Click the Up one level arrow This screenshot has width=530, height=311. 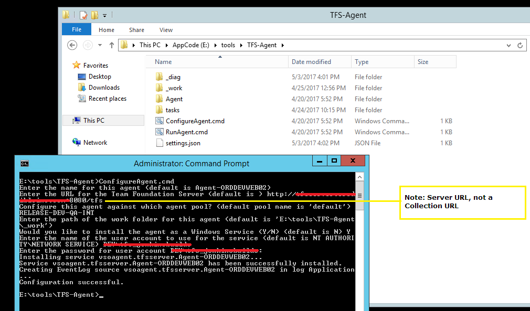point(112,45)
